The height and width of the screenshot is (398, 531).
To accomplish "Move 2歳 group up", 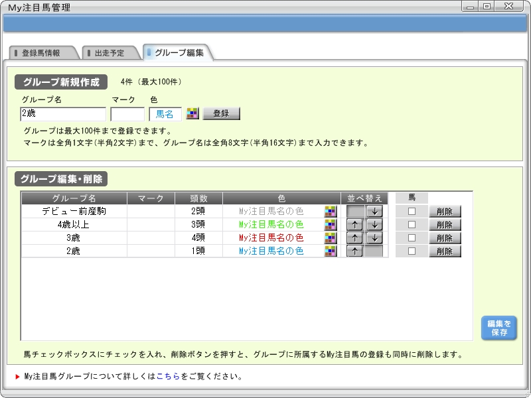I will click(x=354, y=251).
